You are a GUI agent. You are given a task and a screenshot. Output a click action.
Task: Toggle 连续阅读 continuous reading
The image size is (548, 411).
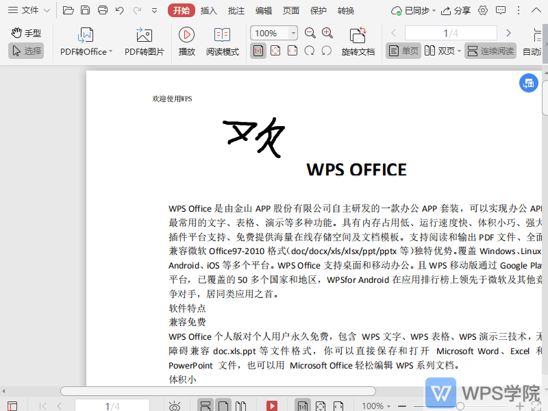tap(490, 51)
